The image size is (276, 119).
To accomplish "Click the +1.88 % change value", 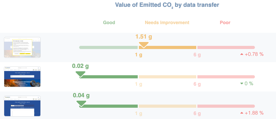I will tap(254, 113).
